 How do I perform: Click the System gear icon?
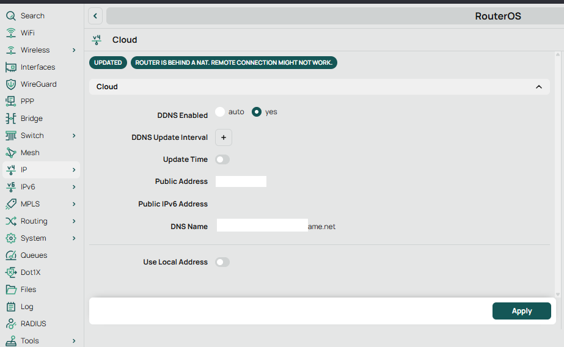coord(11,238)
